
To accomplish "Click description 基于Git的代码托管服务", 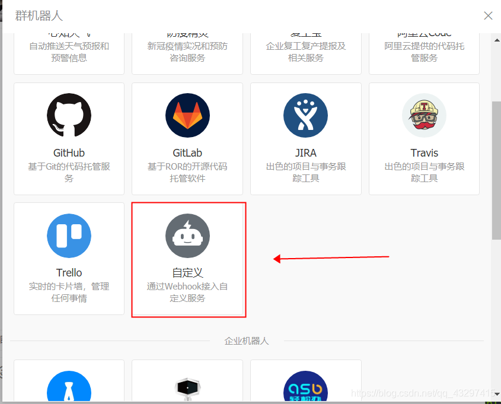I will pyautogui.click(x=69, y=172).
